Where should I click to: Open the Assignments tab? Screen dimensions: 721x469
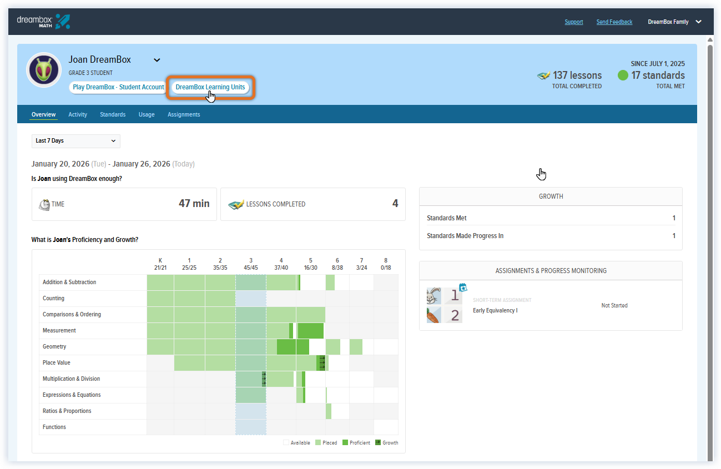coord(184,114)
